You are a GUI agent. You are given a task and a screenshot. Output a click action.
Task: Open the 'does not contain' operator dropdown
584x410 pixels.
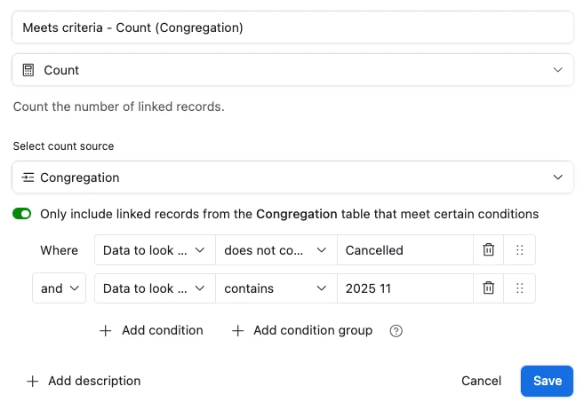pyautogui.click(x=276, y=250)
